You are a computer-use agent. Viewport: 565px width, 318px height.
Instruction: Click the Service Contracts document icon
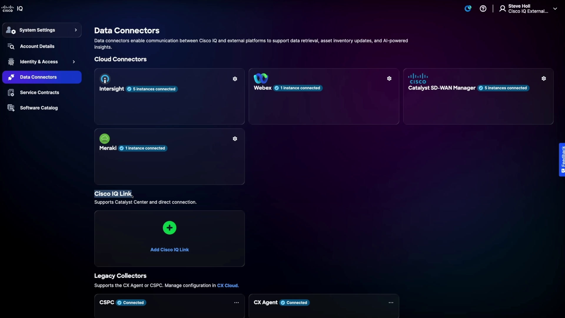tap(11, 92)
